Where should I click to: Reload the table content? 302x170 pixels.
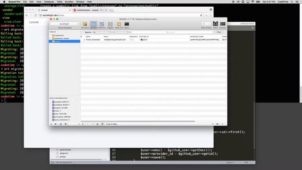coord(98,124)
